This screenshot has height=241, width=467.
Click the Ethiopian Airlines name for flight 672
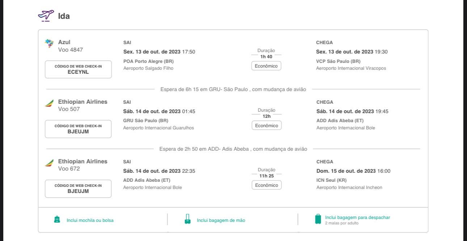tap(83, 162)
